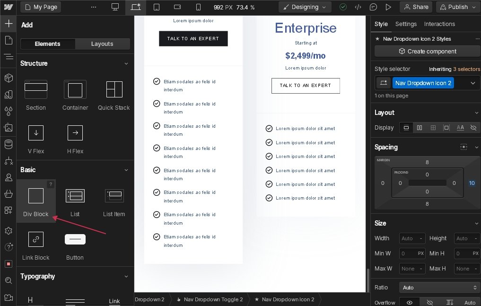Screen dimensions: 481x306
Task: Set display to None (crossed-eye)
Action: (473, 128)
